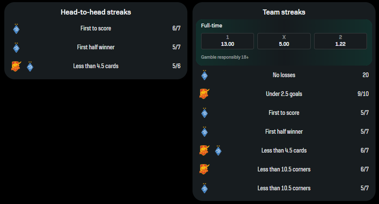Viewport: 379px width, 204px height.
Task: Click the Full-time odds label
Action: 211,26
